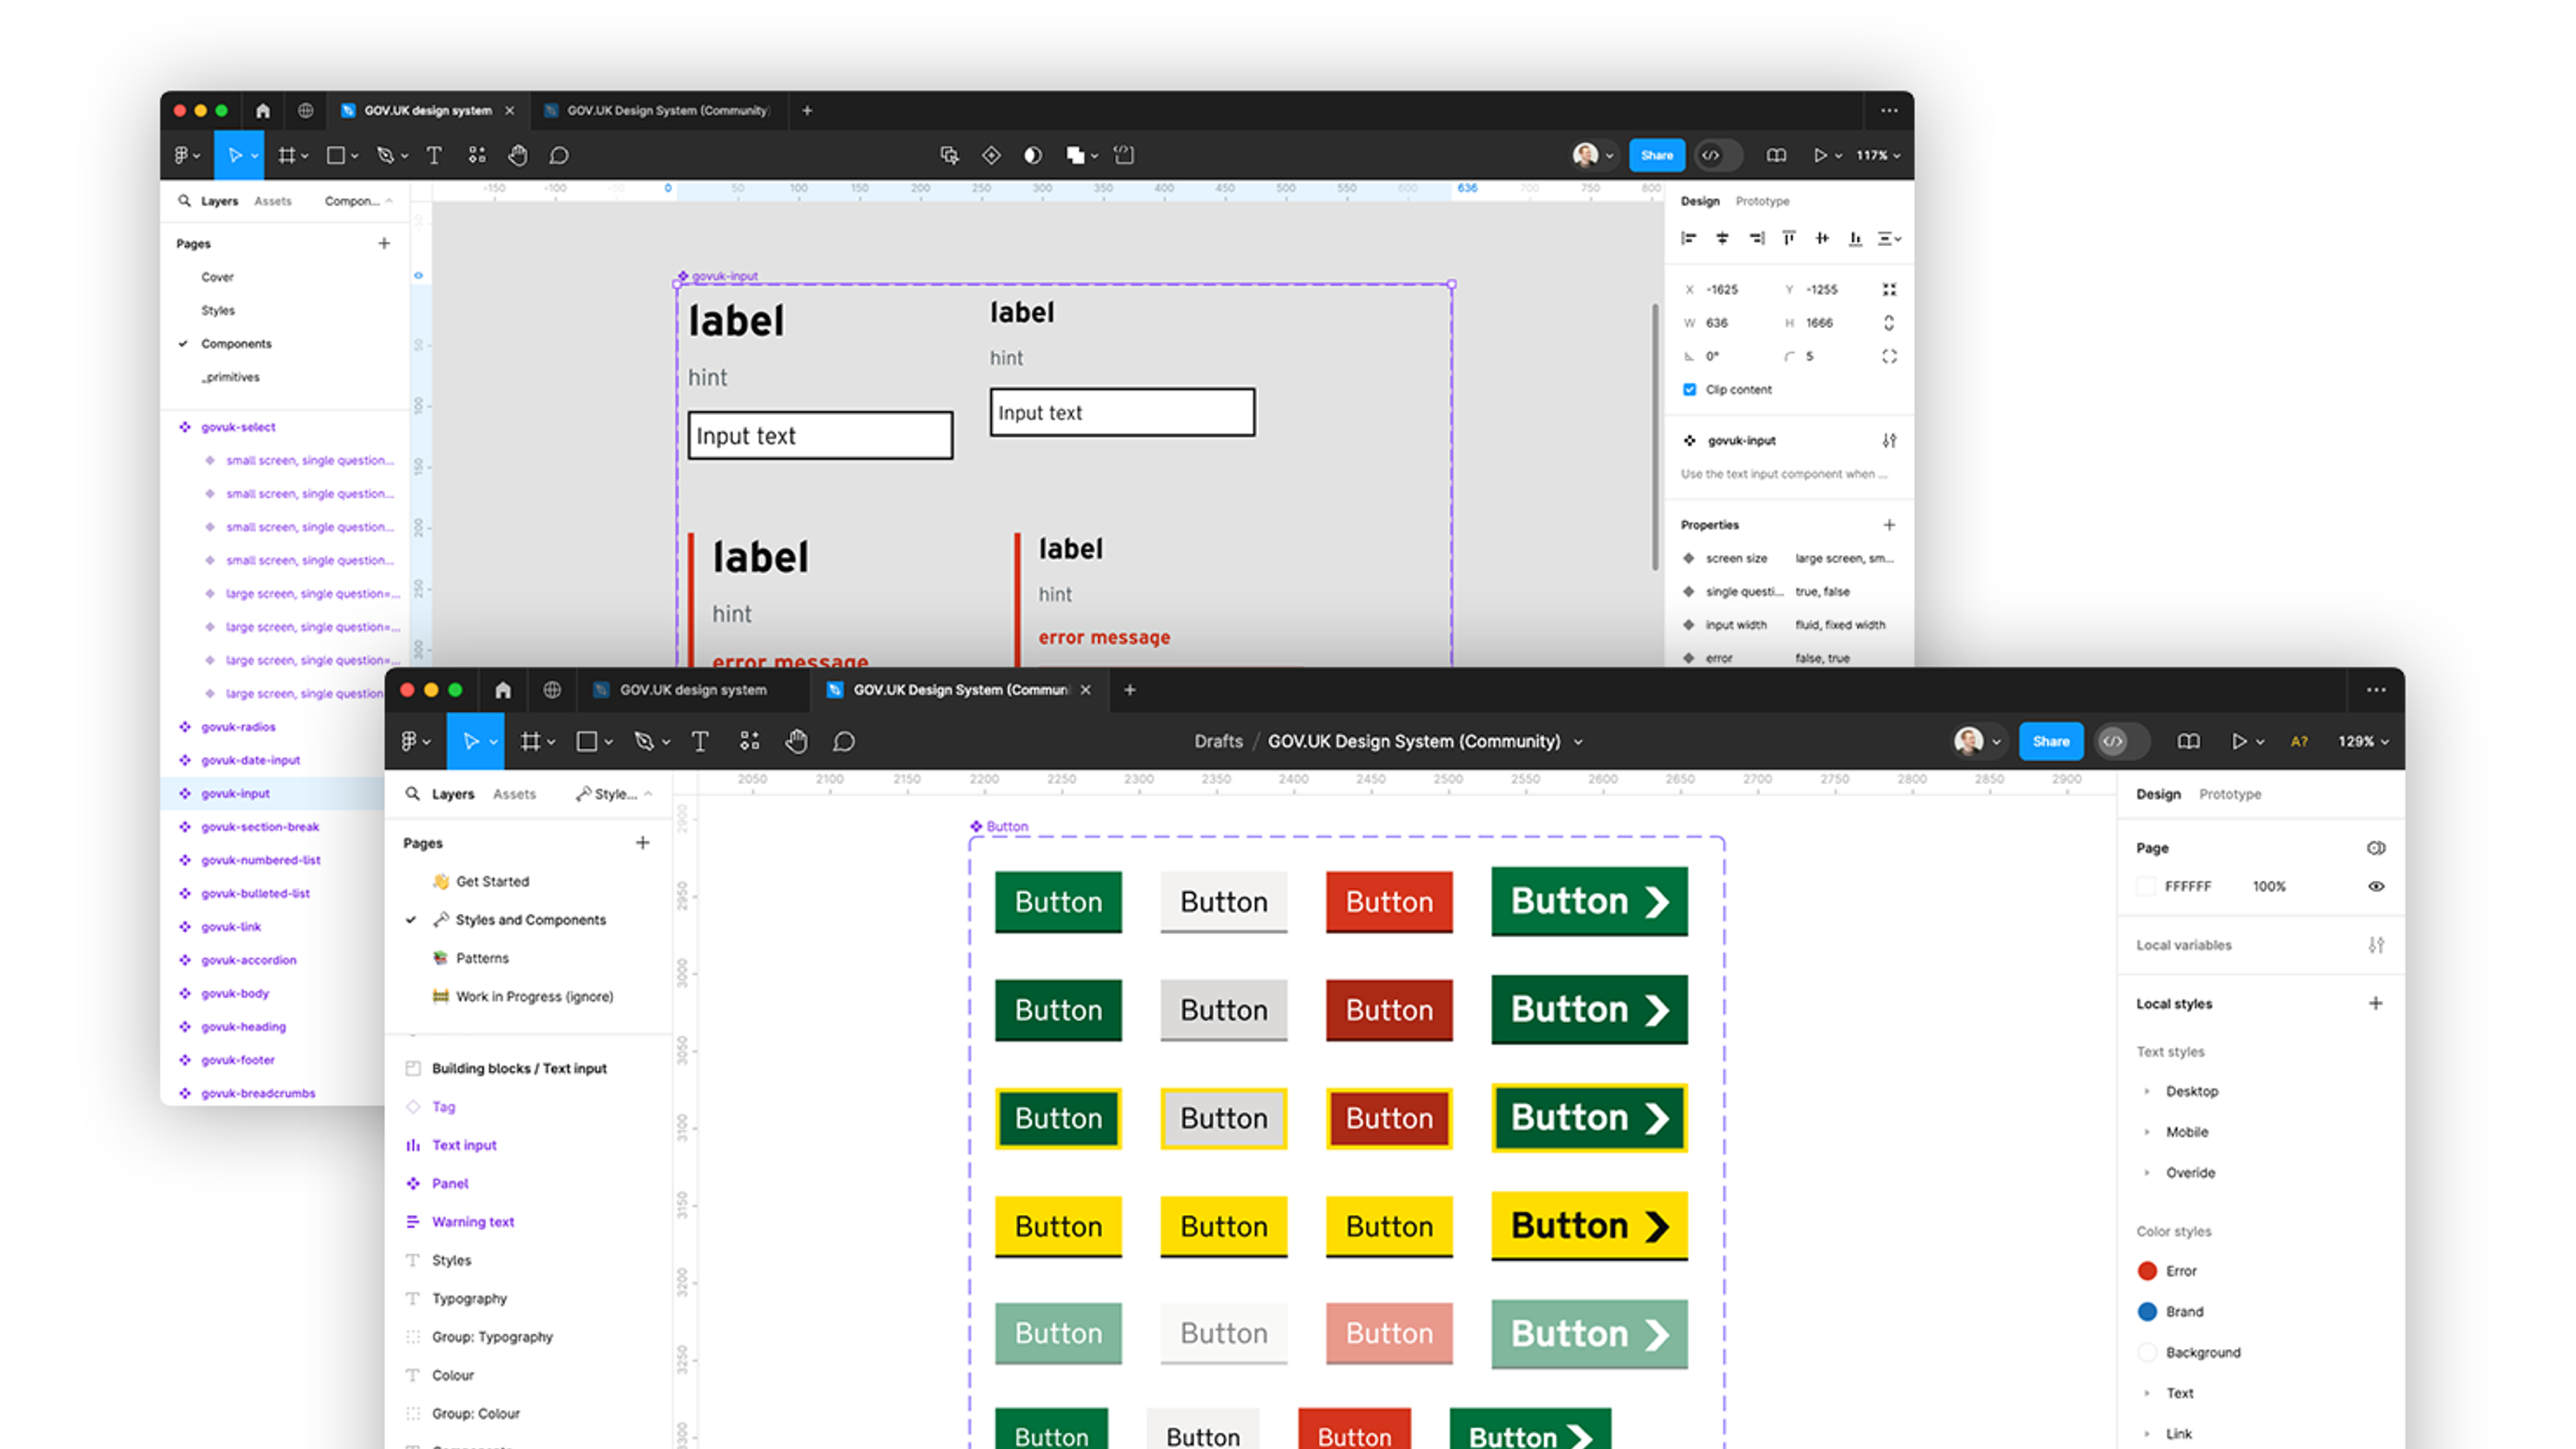The height and width of the screenshot is (1449, 2576).
Task: Select the Hand tool
Action: coord(796,741)
